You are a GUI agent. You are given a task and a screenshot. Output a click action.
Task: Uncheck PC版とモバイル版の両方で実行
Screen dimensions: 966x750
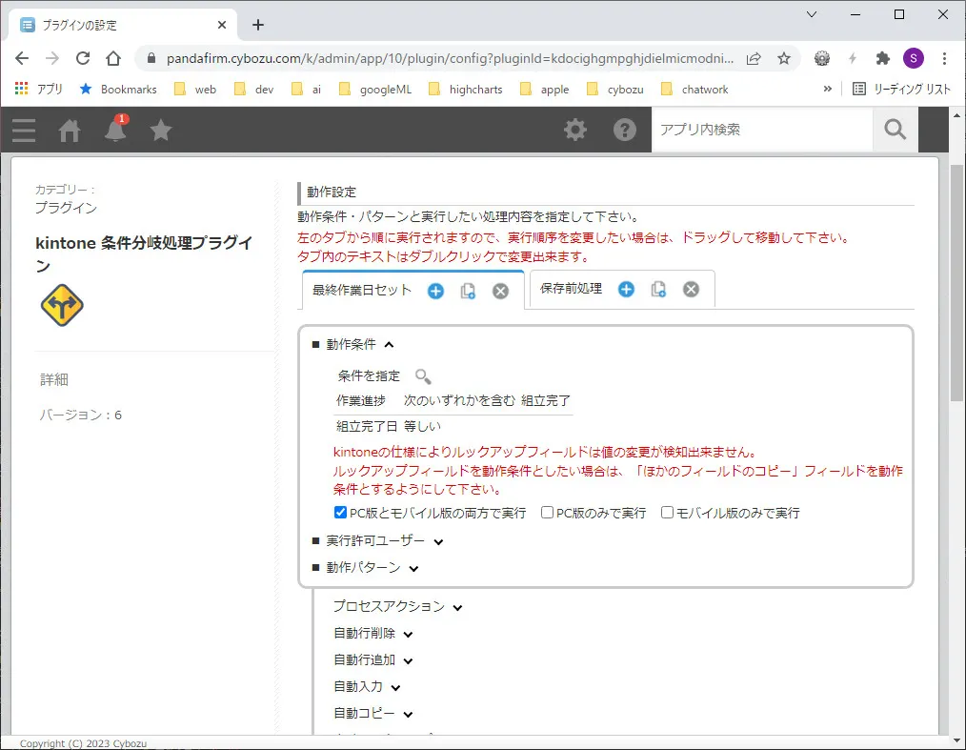click(x=340, y=512)
